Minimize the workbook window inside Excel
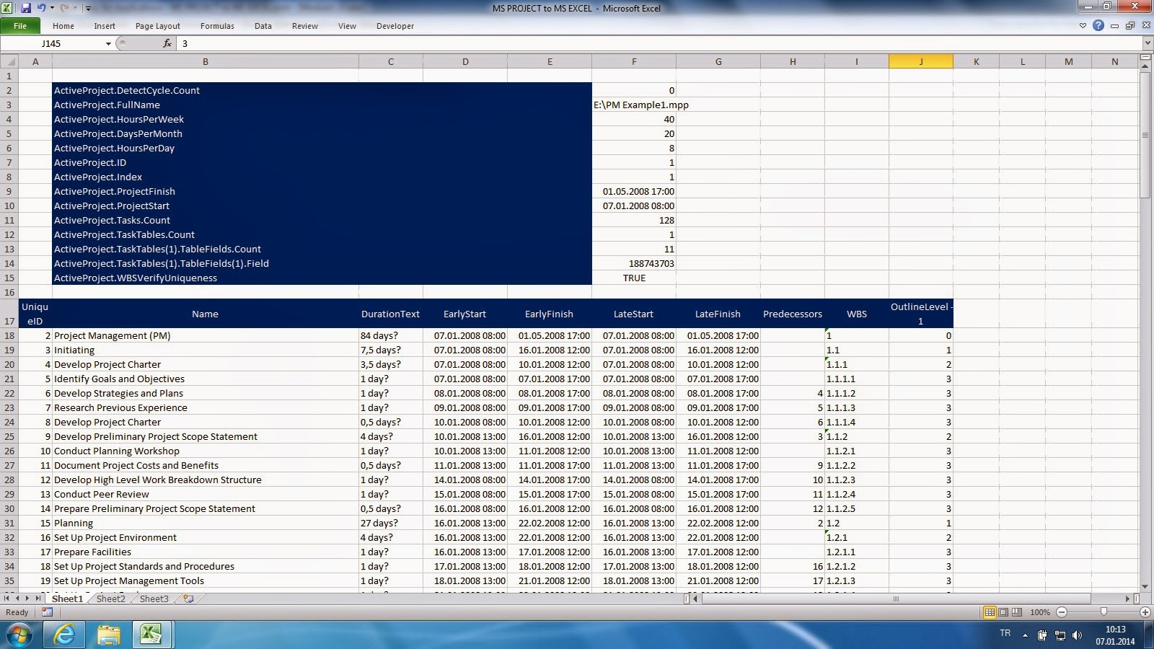 point(1115,26)
